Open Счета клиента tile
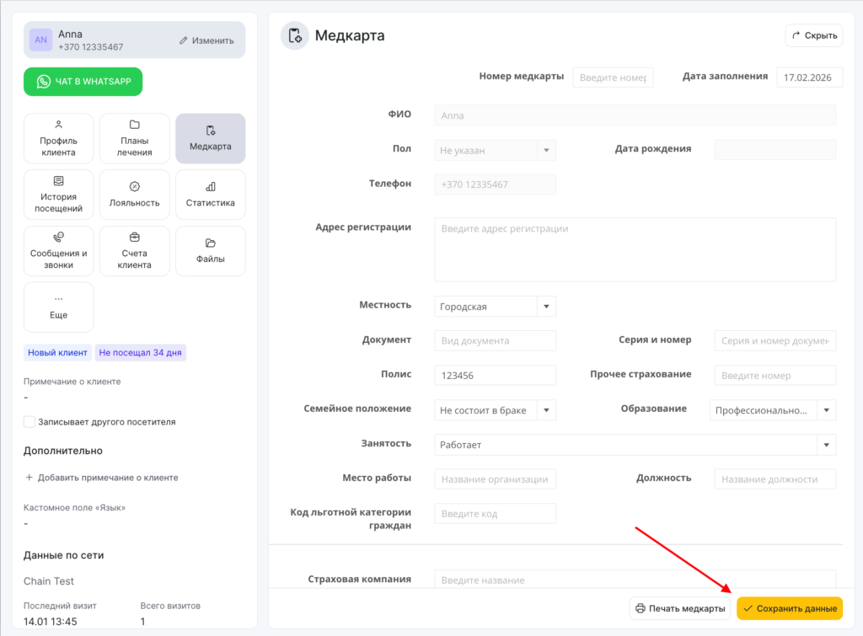This screenshot has width=863, height=636. click(135, 251)
